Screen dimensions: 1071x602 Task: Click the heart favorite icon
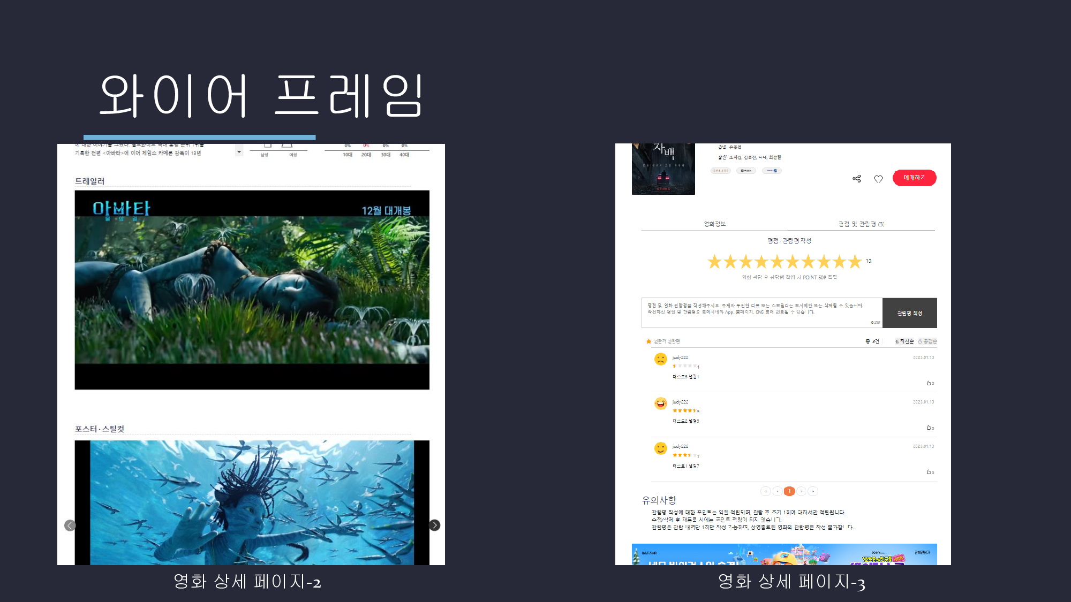(x=878, y=179)
